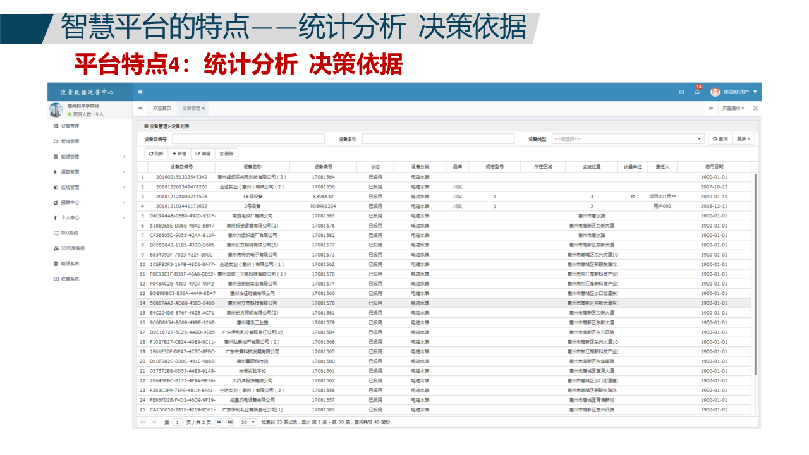Click the 刷新 refresh button

tap(156, 154)
